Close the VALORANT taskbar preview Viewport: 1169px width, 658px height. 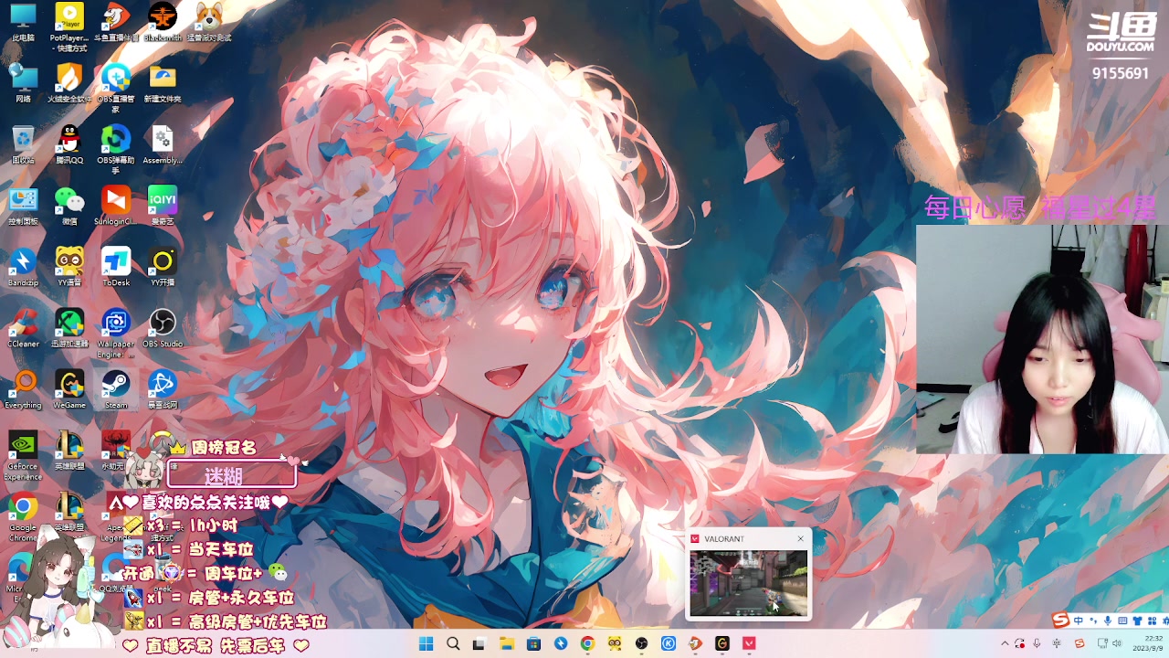click(x=801, y=538)
